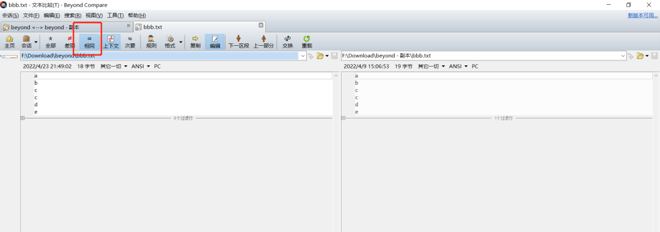Click the 格式 format gear icon
This screenshot has width=660, height=232.
coord(170,42)
